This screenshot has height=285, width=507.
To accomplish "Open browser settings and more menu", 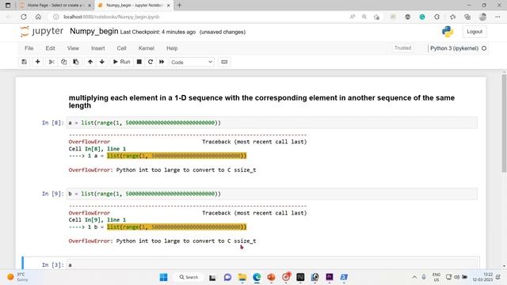I will pos(497,17).
